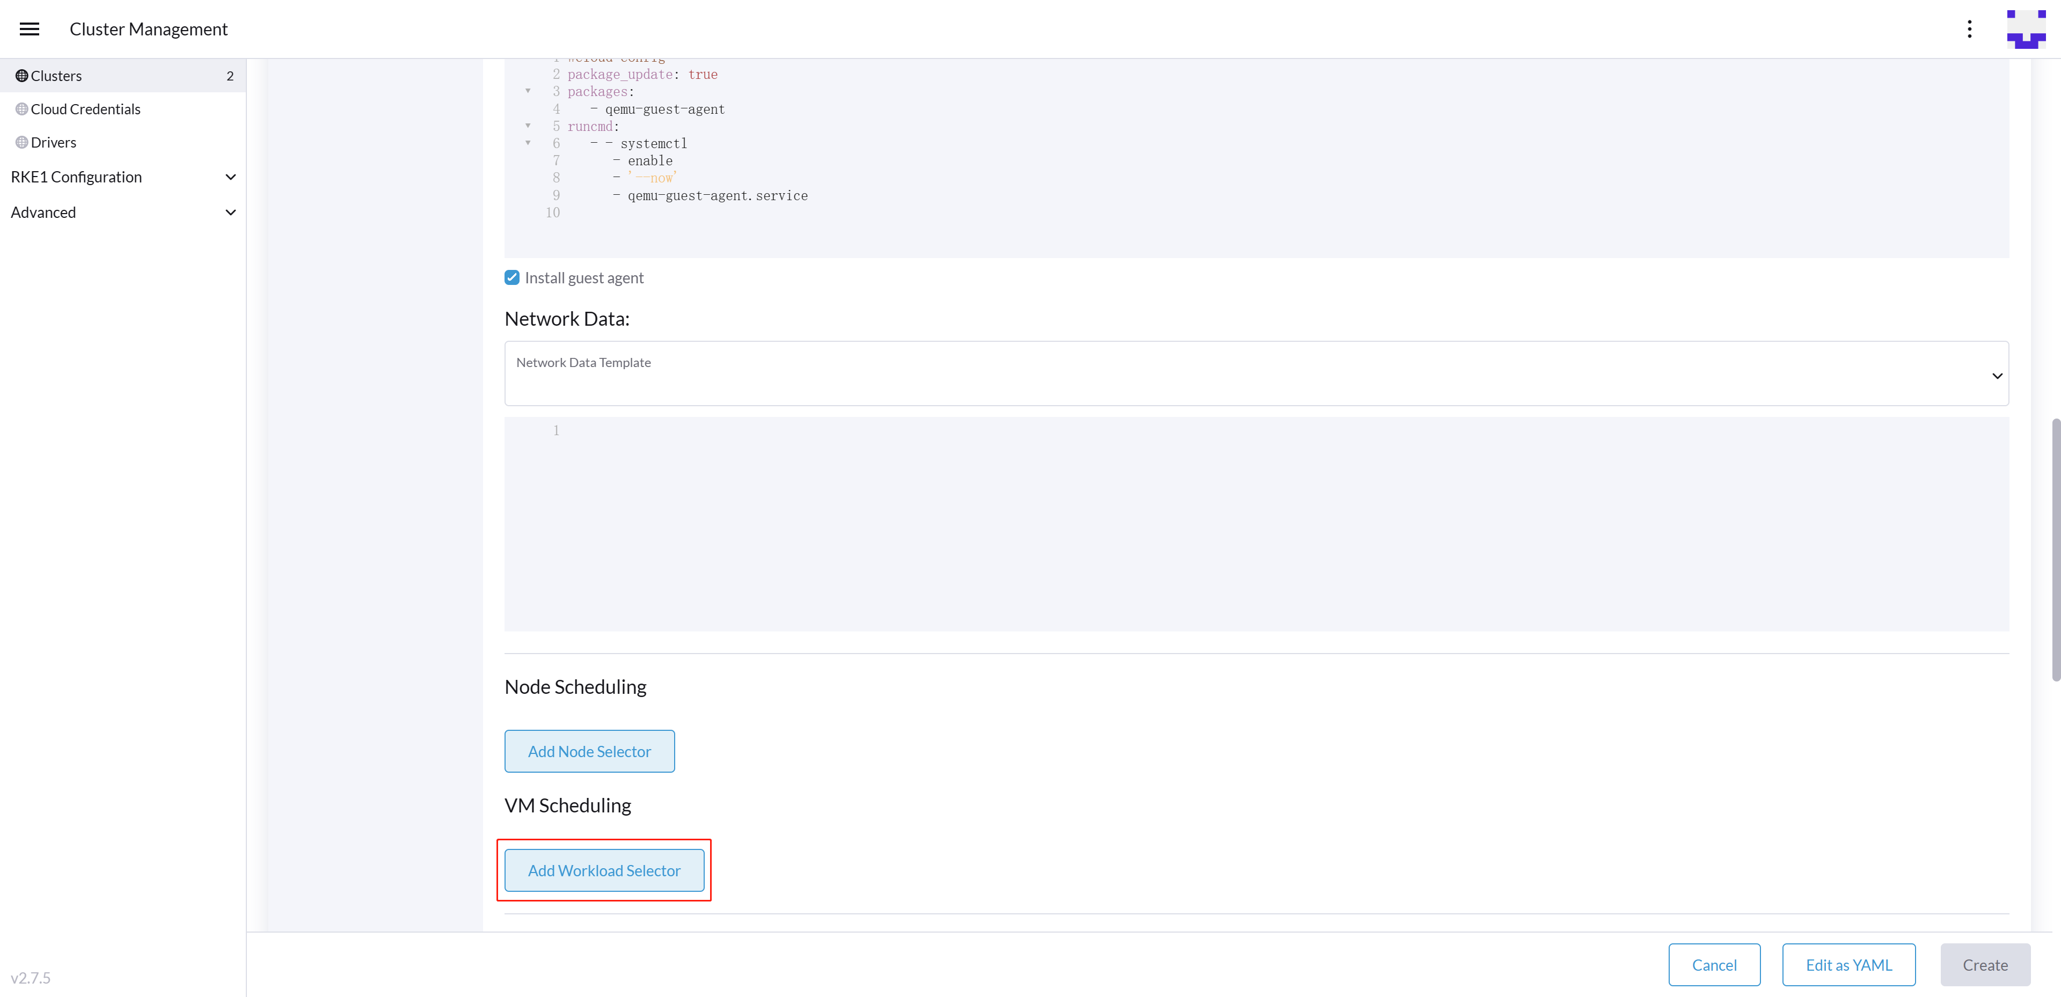2061x997 pixels.
Task: Select Drivers in the sidebar
Action: tap(54, 142)
